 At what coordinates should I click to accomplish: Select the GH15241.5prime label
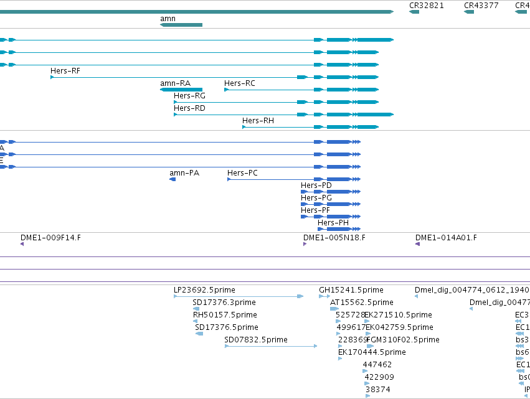[x=351, y=290]
